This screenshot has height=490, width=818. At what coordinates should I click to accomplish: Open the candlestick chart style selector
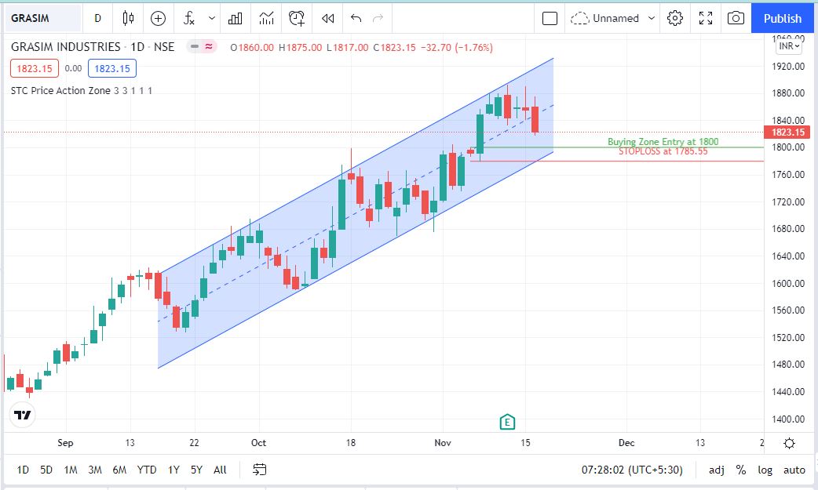click(x=129, y=18)
